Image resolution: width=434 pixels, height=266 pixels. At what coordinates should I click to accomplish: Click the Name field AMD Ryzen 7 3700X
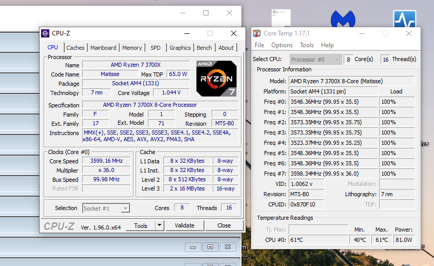136,65
